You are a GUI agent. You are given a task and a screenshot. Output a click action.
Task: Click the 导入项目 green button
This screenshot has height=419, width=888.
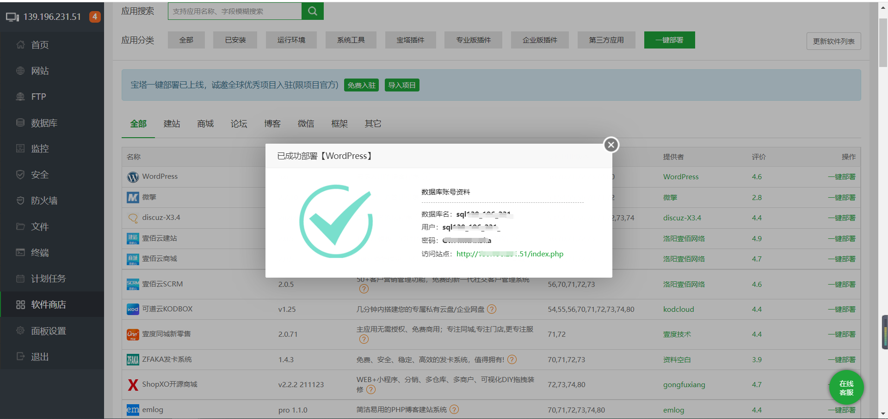pyautogui.click(x=402, y=85)
